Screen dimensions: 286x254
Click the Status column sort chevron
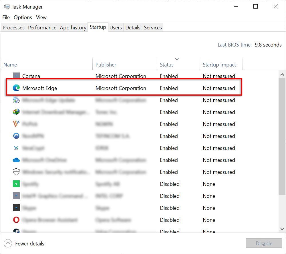[177, 59]
